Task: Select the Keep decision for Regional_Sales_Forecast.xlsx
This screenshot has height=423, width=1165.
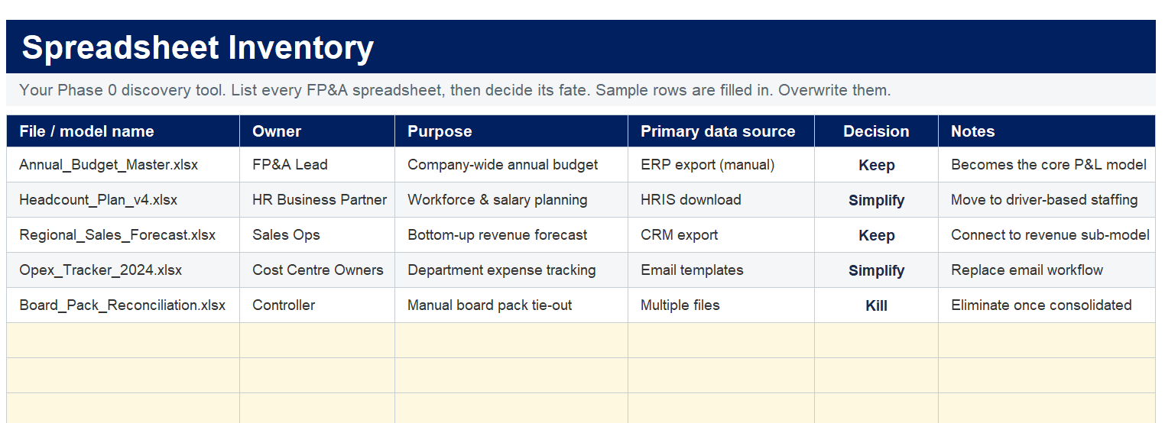Action: (x=876, y=235)
